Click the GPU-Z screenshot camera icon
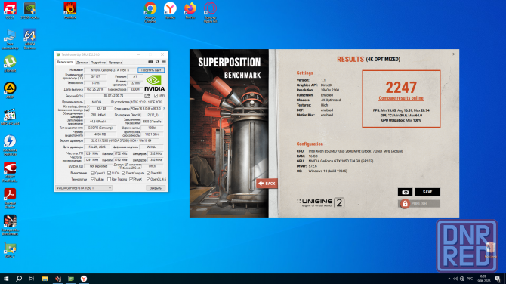This screenshot has width=506, height=284. [150, 62]
